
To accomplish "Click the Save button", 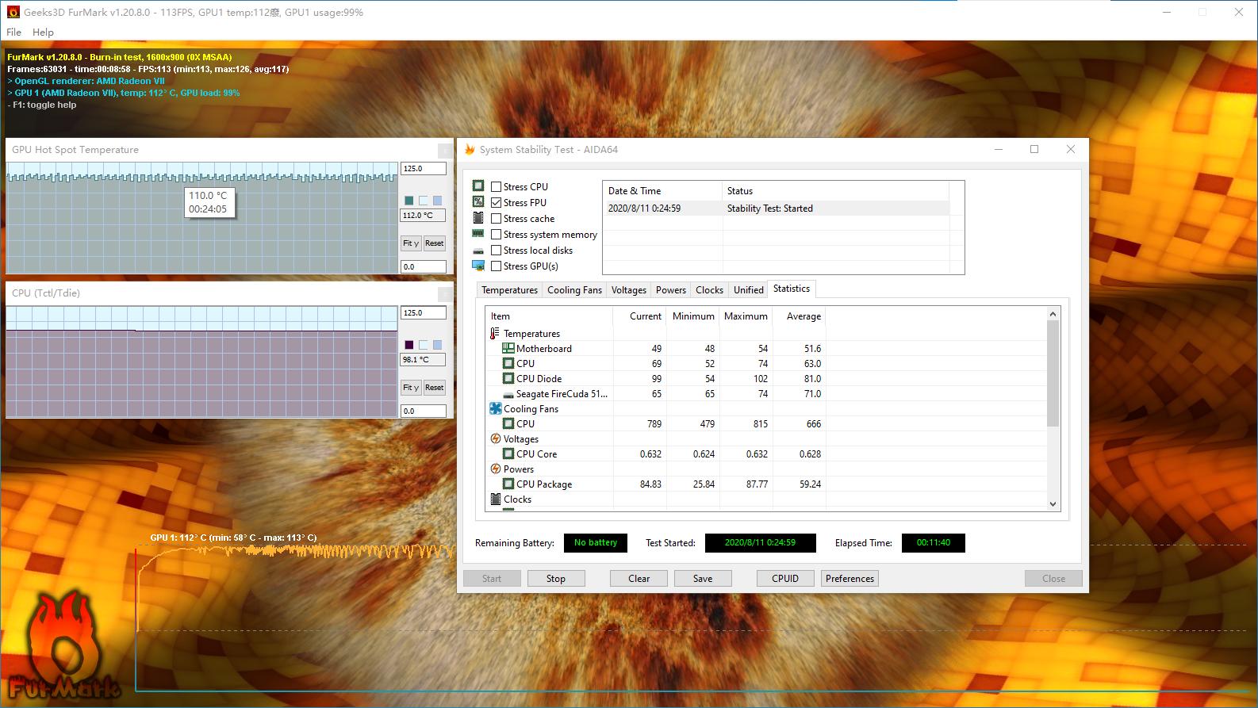I will click(703, 579).
